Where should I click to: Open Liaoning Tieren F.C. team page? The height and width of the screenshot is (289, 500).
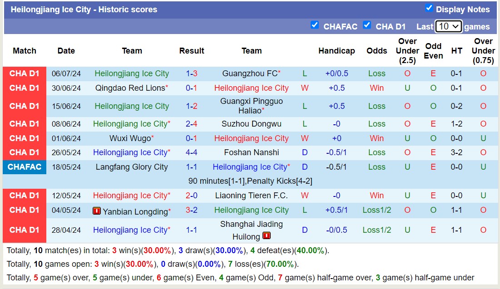tap(252, 196)
